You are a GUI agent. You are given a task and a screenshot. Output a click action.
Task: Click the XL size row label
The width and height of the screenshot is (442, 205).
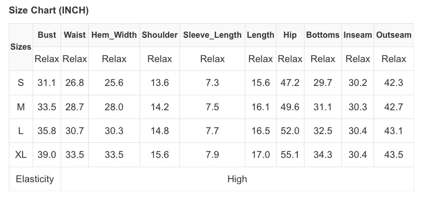(x=21, y=155)
